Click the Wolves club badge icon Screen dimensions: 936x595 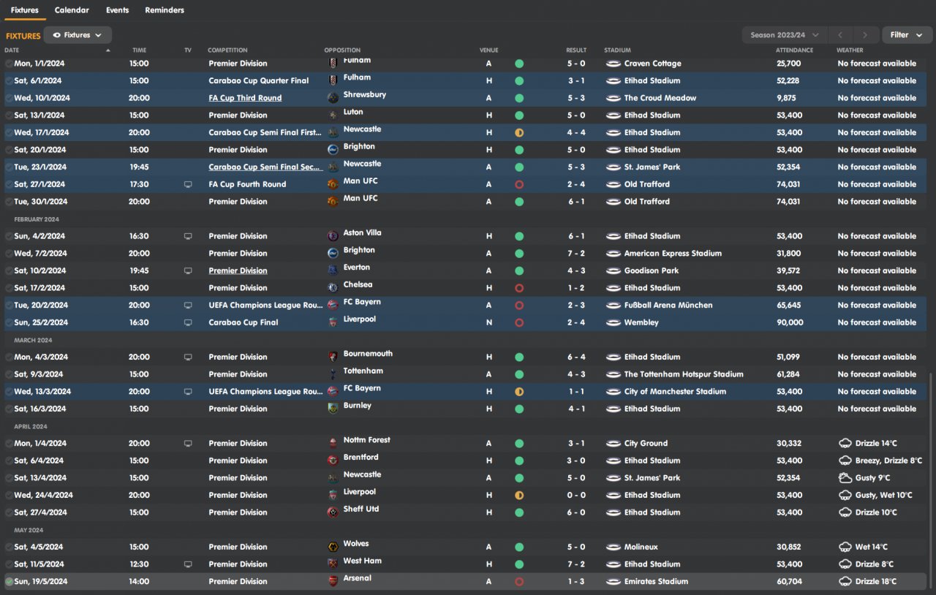pyautogui.click(x=333, y=547)
